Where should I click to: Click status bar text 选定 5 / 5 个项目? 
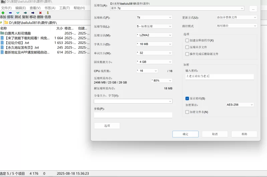[x=12, y=173]
